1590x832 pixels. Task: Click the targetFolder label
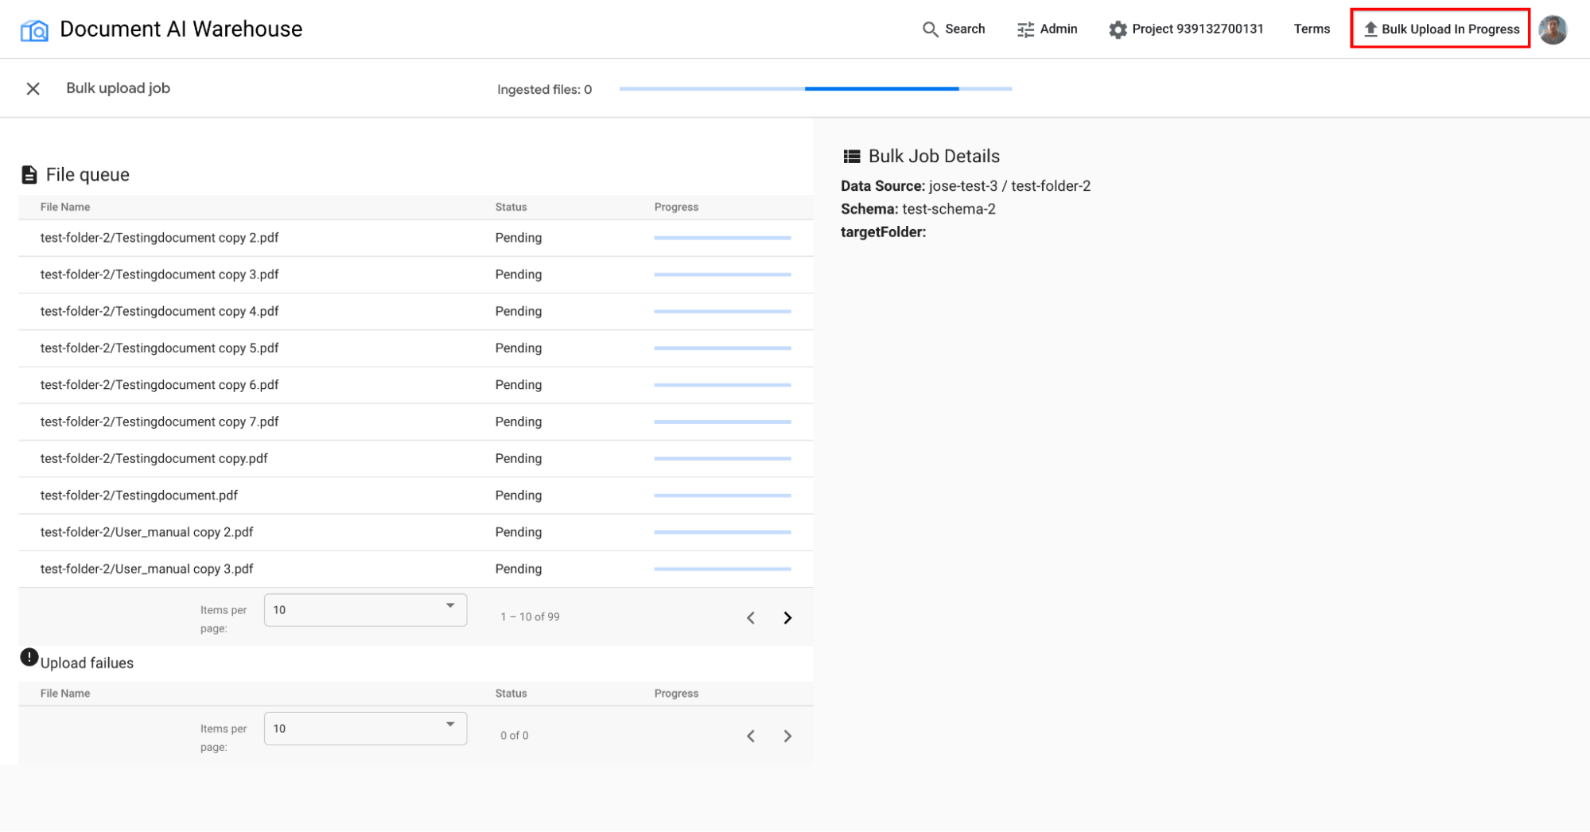tap(884, 232)
